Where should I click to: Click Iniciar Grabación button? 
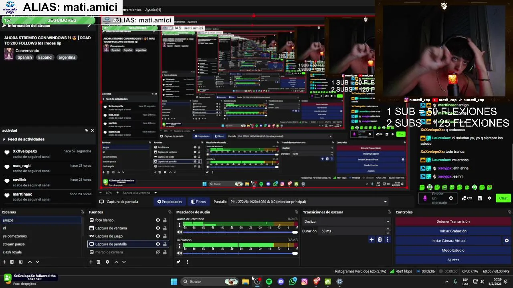pyautogui.click(x=453, y=231)
